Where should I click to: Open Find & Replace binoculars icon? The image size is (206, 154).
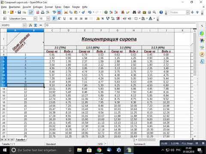tap(134, 12)
